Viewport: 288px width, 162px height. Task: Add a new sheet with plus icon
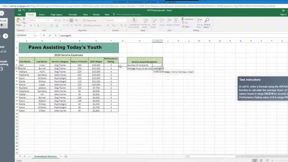tap(66, 157)
